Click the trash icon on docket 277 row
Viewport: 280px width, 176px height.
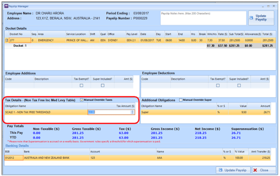point(7,40)
